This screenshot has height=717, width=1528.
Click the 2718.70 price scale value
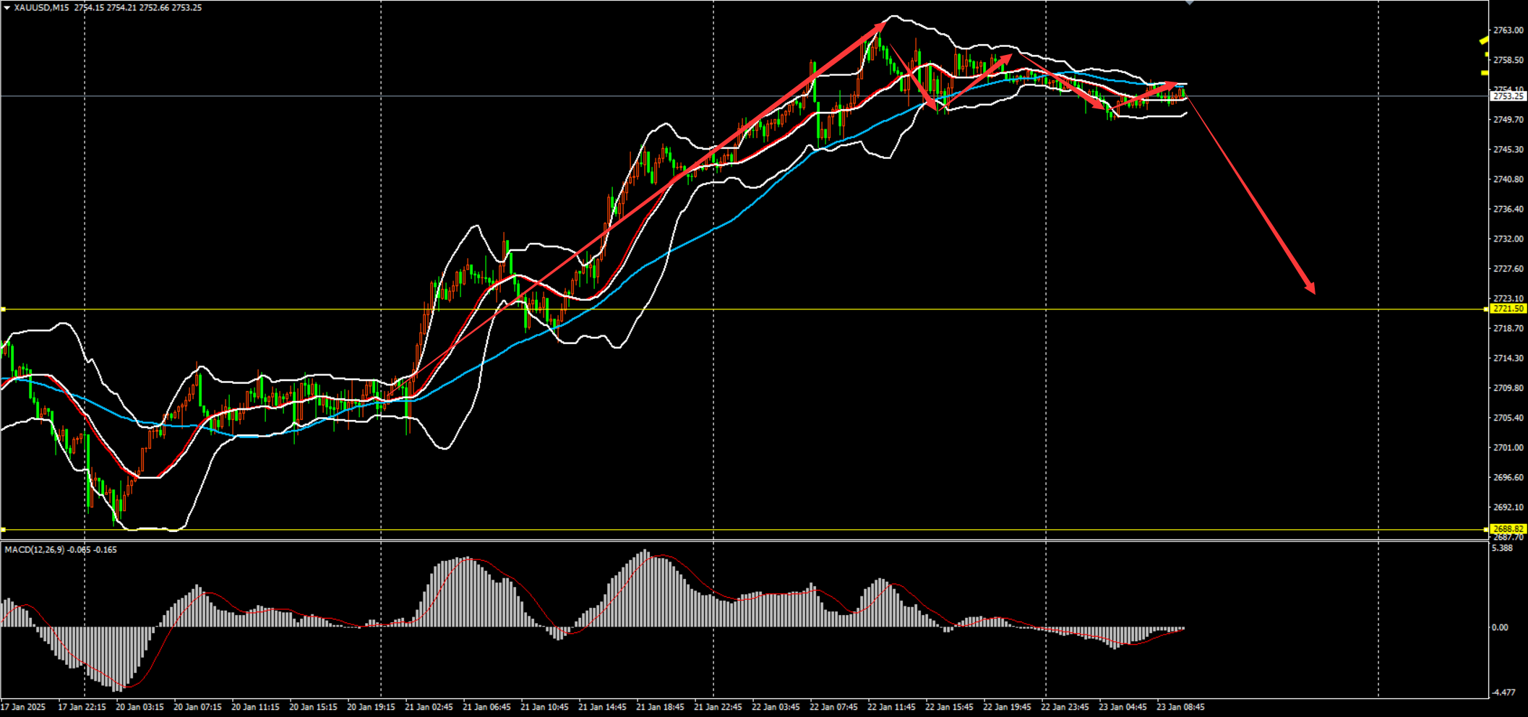(x=1508, y=328)
